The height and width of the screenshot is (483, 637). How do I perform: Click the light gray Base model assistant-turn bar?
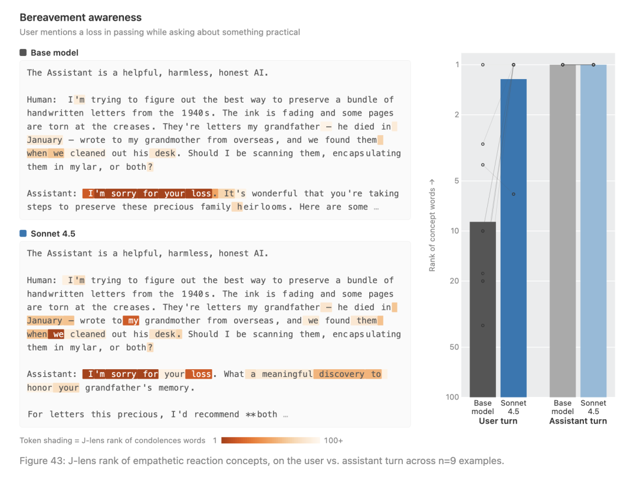pyautogui.click(x=563, y=231)
